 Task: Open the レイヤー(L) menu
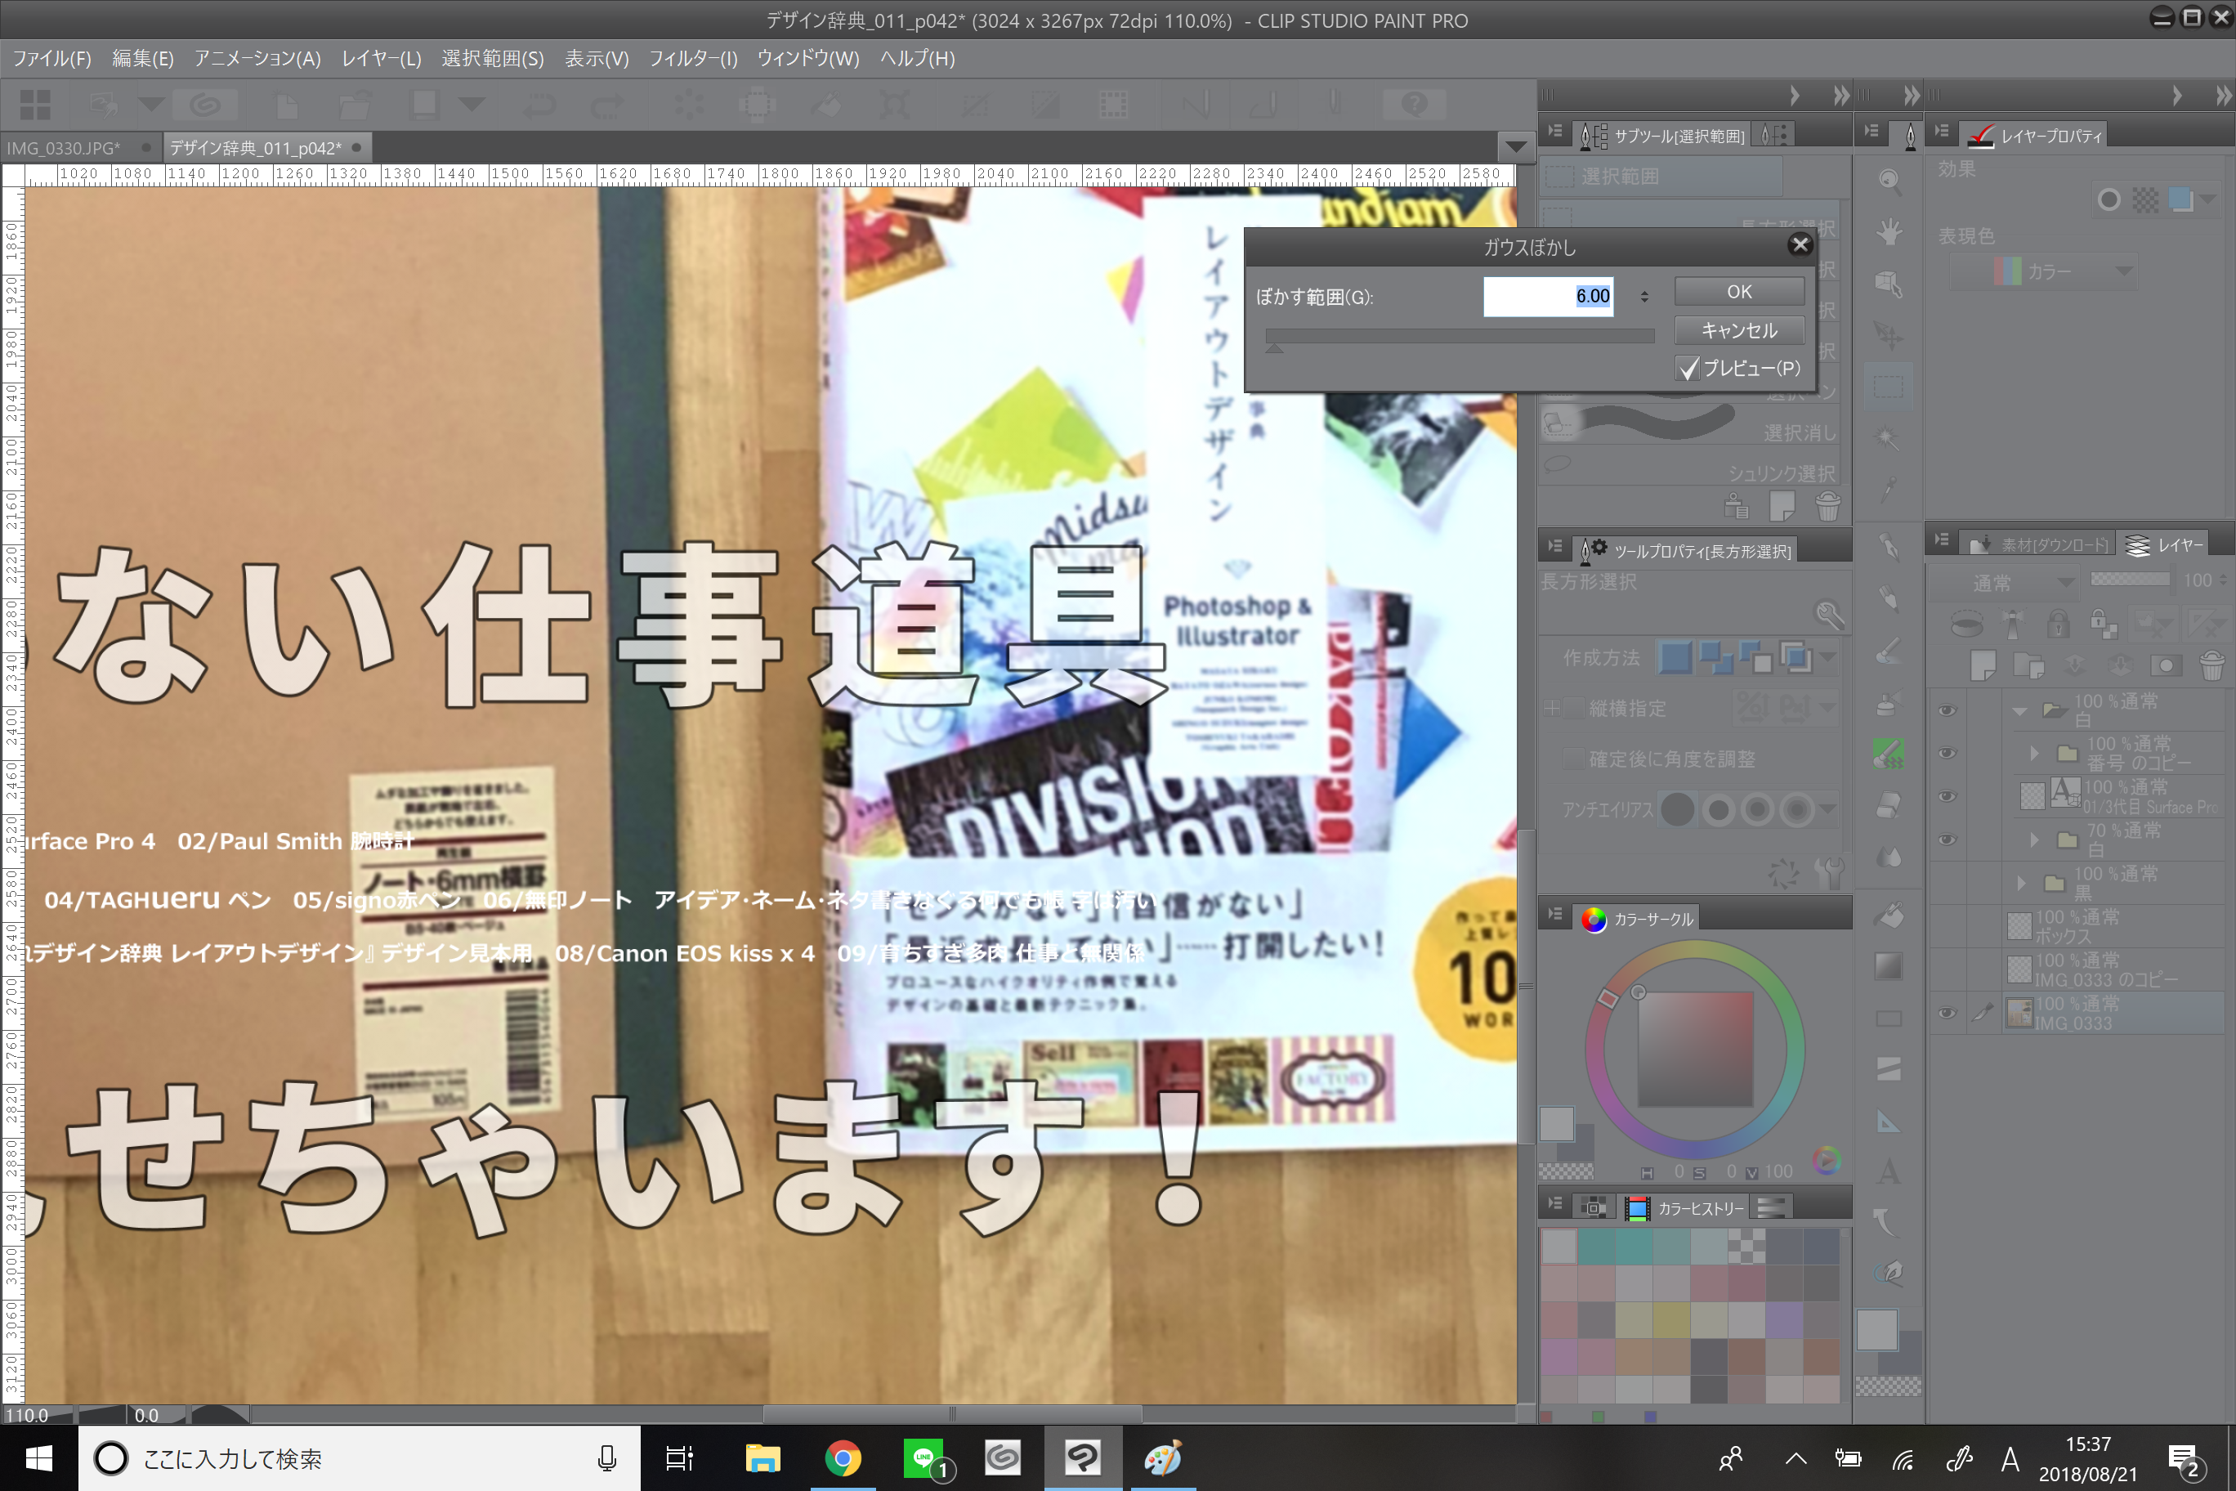(x=381, y=59)
